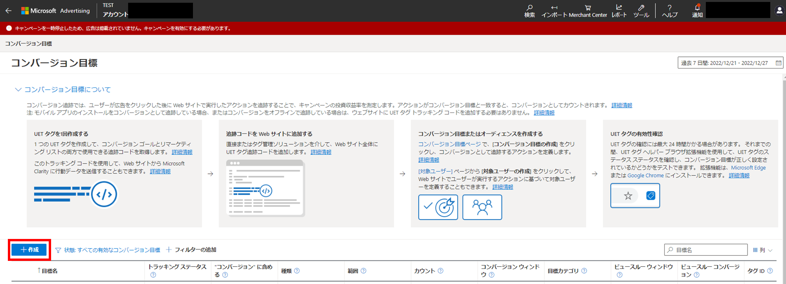This screenshot has height=284, width=786.
Task: Click help icon beside カウント column
Action: [440, 271]
